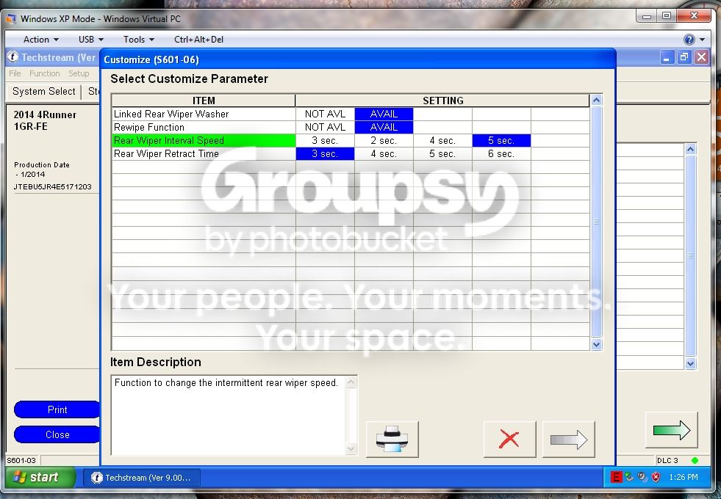Click the gray next arrow button
The height and width of the screenshot is (499, 721).
coord(569,439)
